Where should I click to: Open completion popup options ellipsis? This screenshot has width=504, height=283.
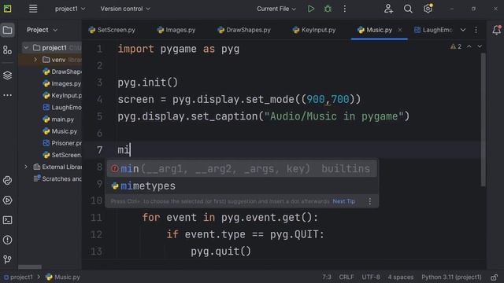pyautogui.click(x=370, y=201)
